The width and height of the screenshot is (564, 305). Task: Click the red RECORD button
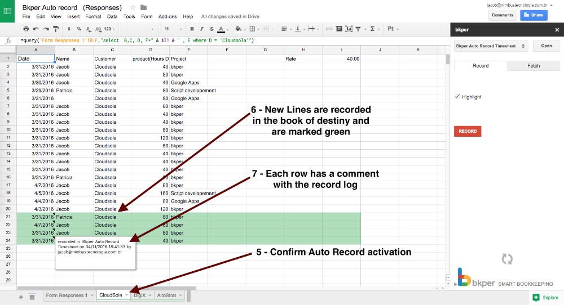(468, 131)
